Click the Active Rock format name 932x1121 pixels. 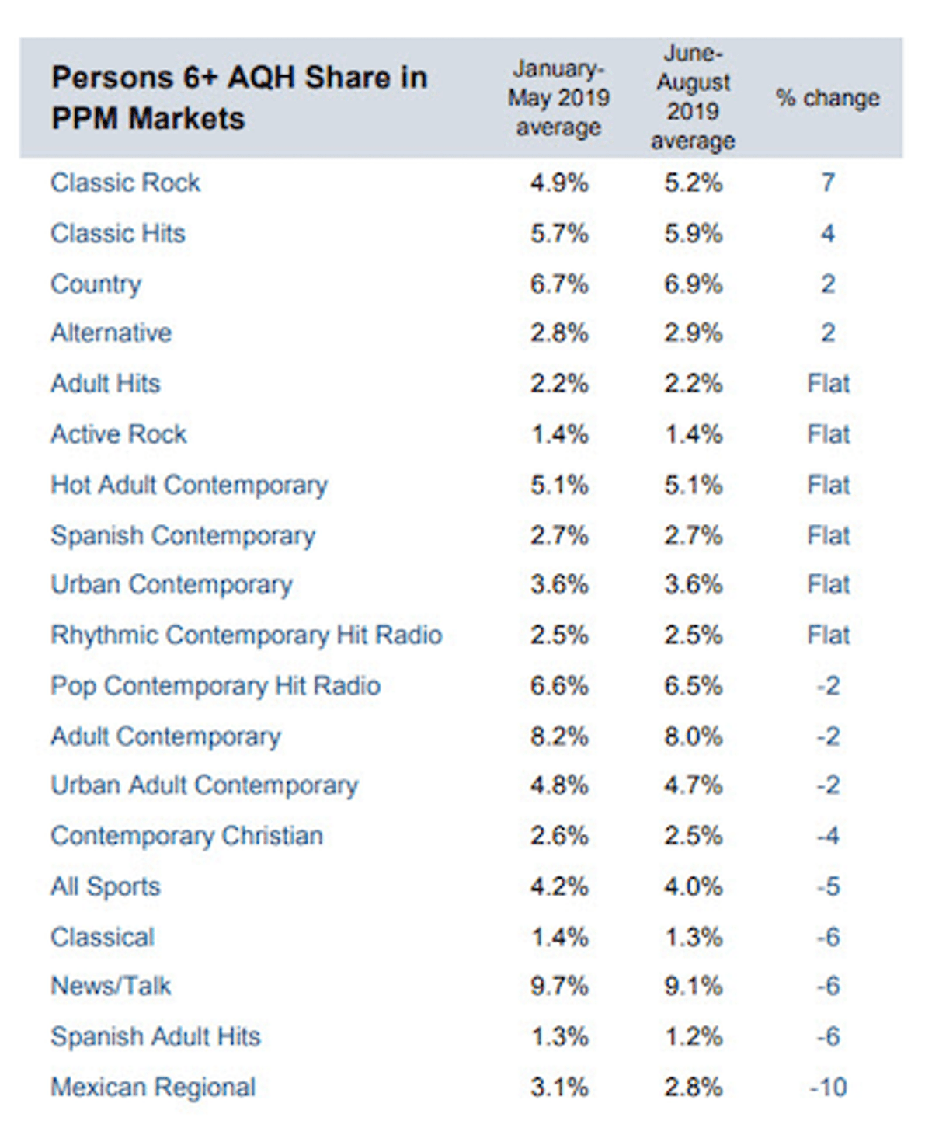coord(119,434)
